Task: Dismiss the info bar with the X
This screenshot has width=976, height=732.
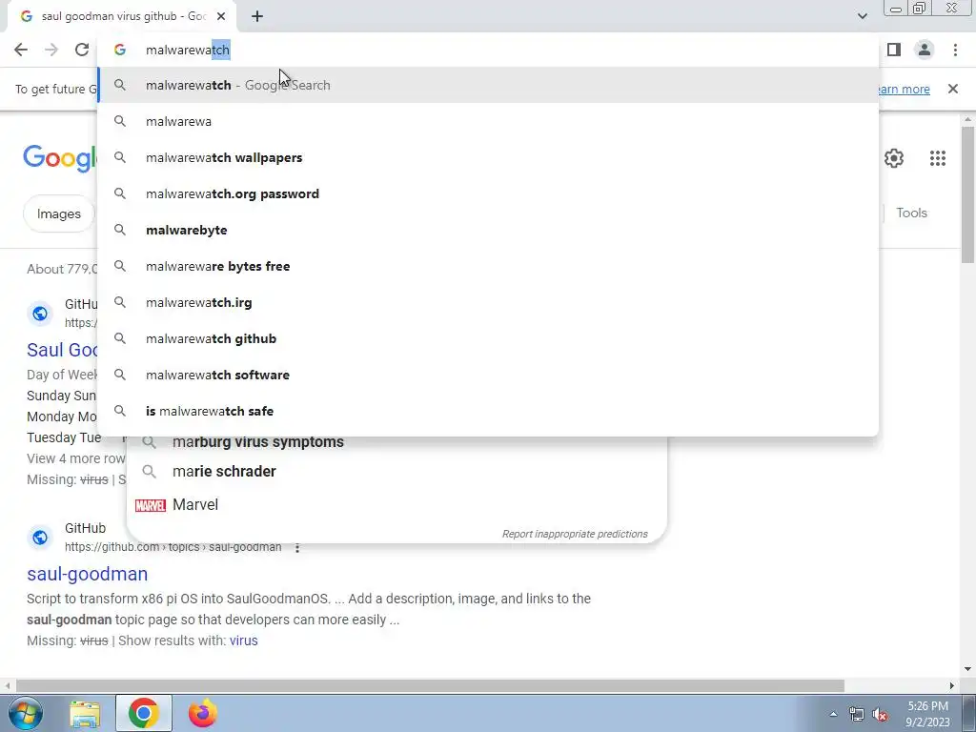Action: [953, 89]
